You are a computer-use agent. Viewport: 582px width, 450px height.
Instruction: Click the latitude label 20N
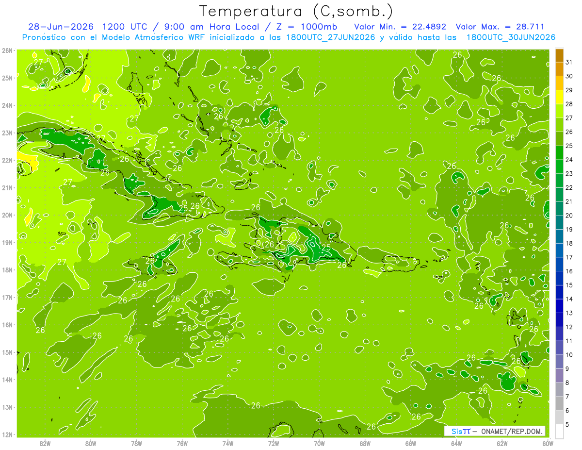point(7,215)
